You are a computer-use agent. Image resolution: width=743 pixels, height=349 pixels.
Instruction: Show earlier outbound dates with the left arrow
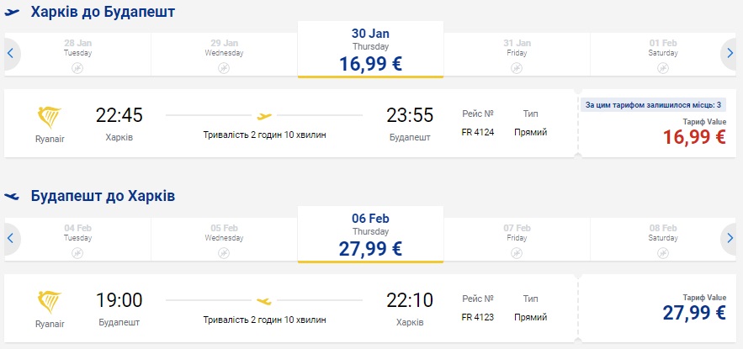click(x=11, y=54)
